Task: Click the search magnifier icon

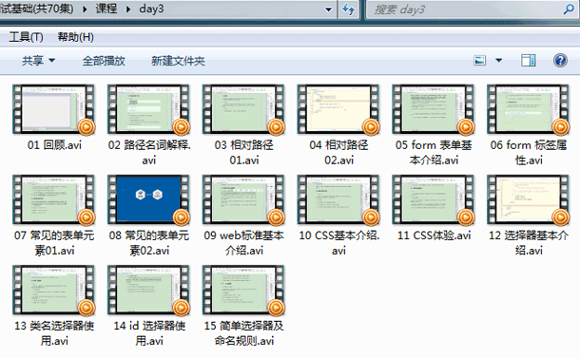Action: click(569, 9)
